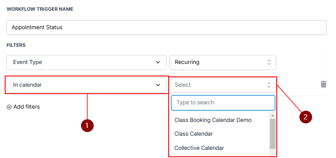Click the scrollbar thumb of the calendar list

272,134
